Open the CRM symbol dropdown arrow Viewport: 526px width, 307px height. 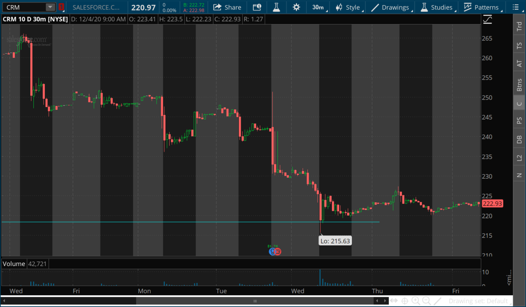[x=50, y=7]
